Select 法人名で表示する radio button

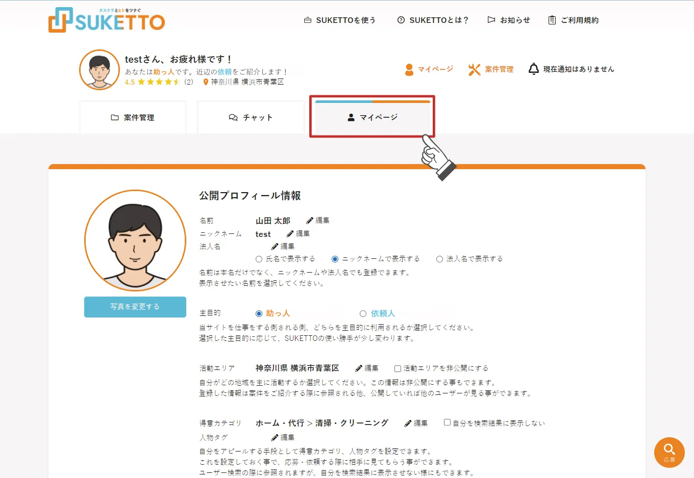pyautogui.click(x=439, y=259)
